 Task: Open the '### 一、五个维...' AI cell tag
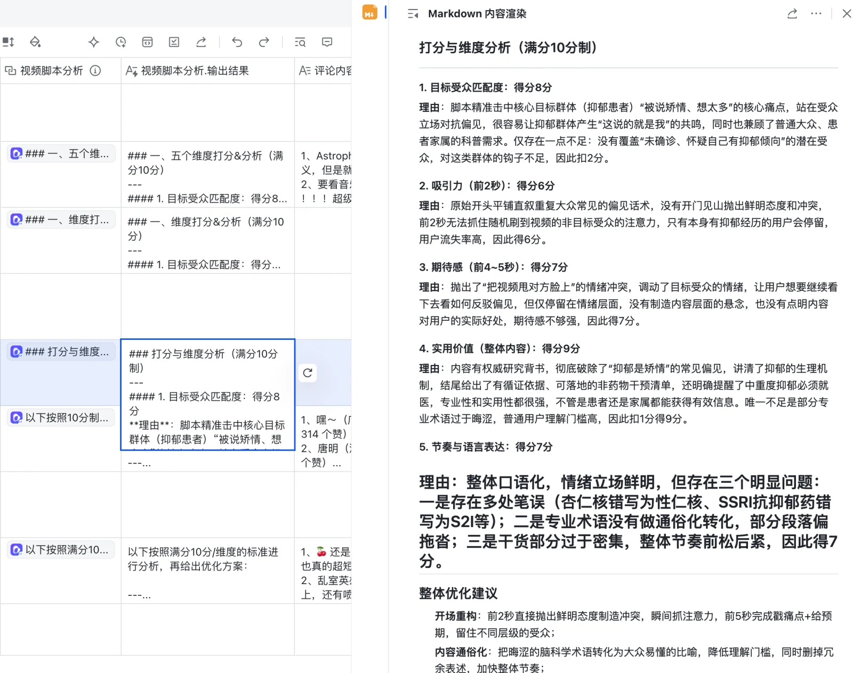pyautogui.click(x=61, y=153)
